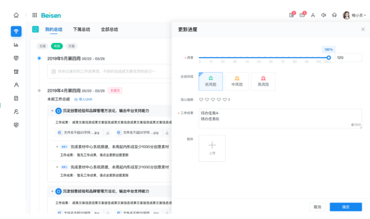Screen dimensions: 370x219
Task: Click the 确定 button
Action: point(346,207)
